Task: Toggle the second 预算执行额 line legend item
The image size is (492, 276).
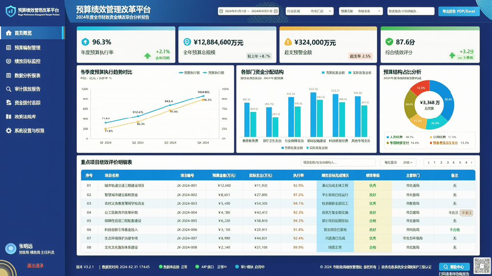Action: [214, 73]
